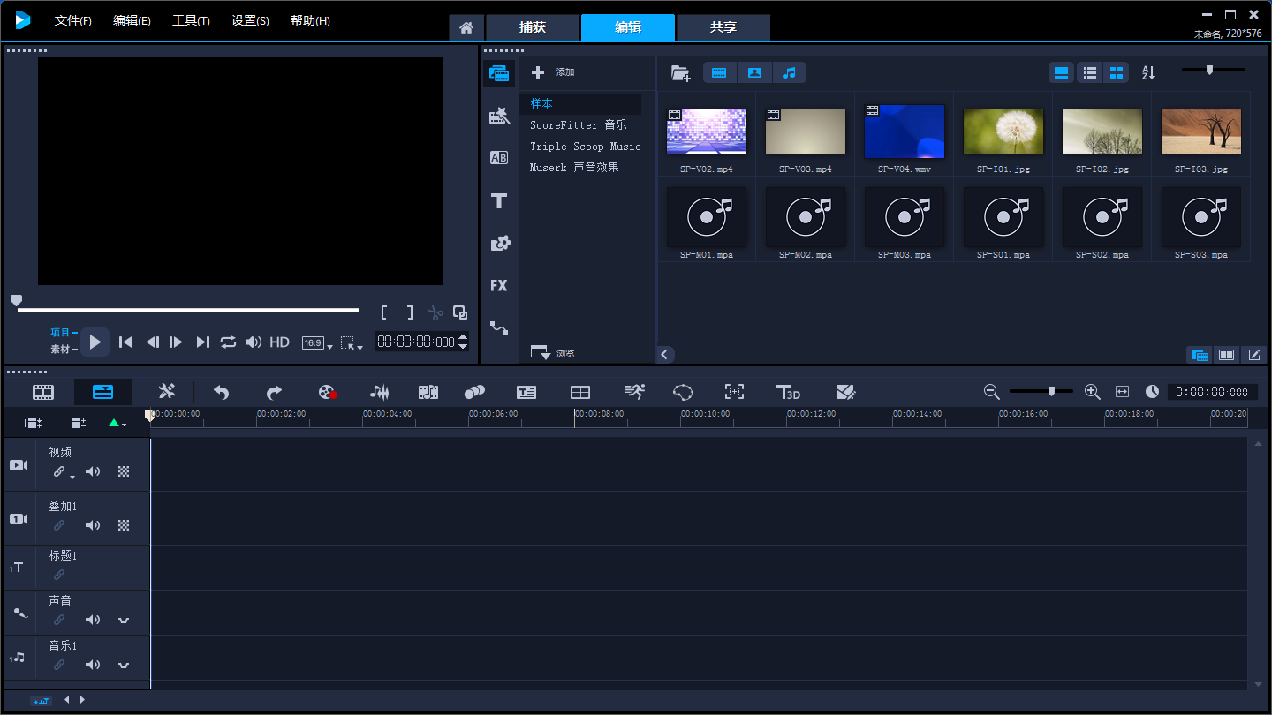Mute the 音乐1 track

[93, 665]
